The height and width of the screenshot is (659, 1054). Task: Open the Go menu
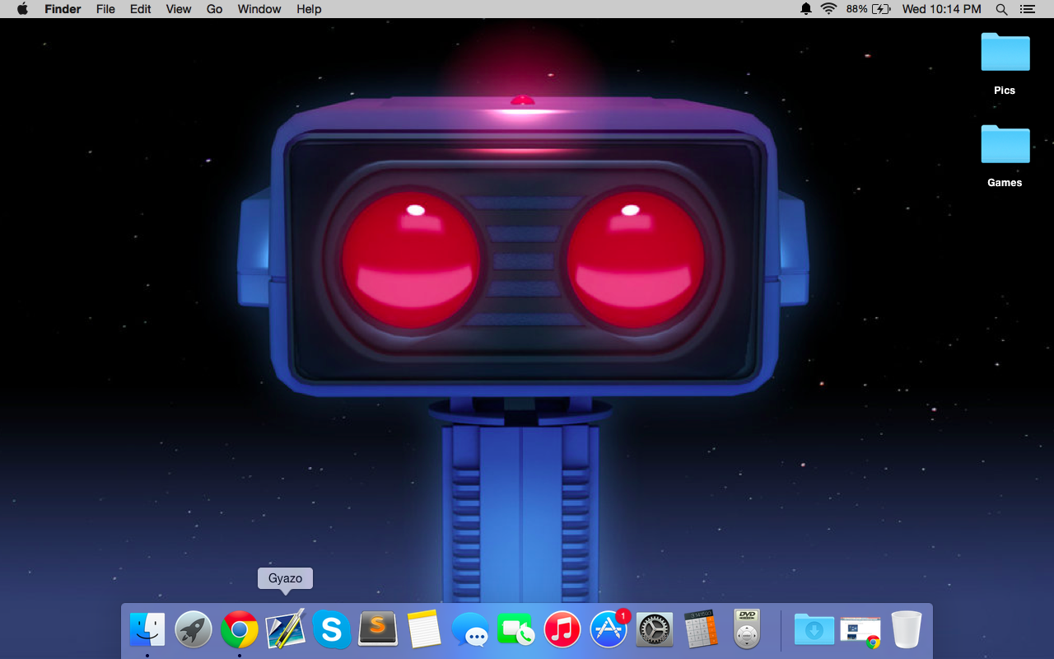click(215, 9)
